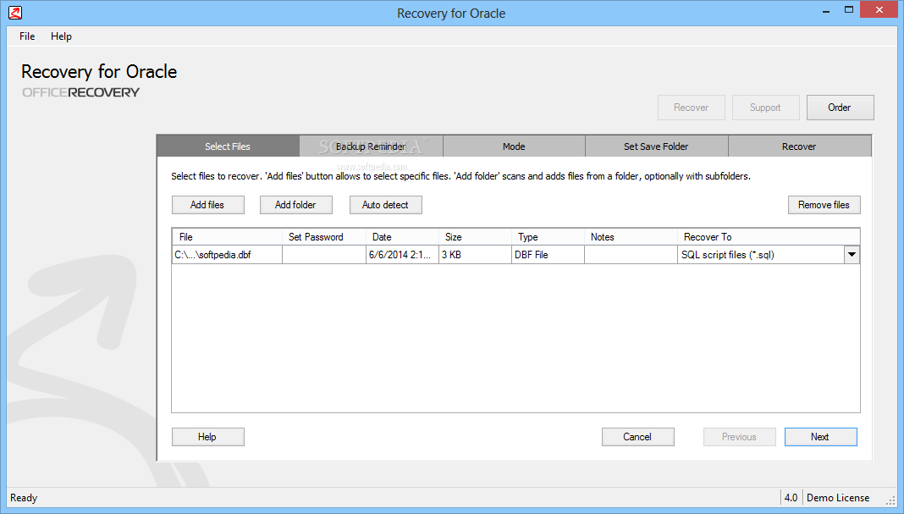Click the Type column header
Viewport: 904px width, 514px height.
tap(548, 237)
